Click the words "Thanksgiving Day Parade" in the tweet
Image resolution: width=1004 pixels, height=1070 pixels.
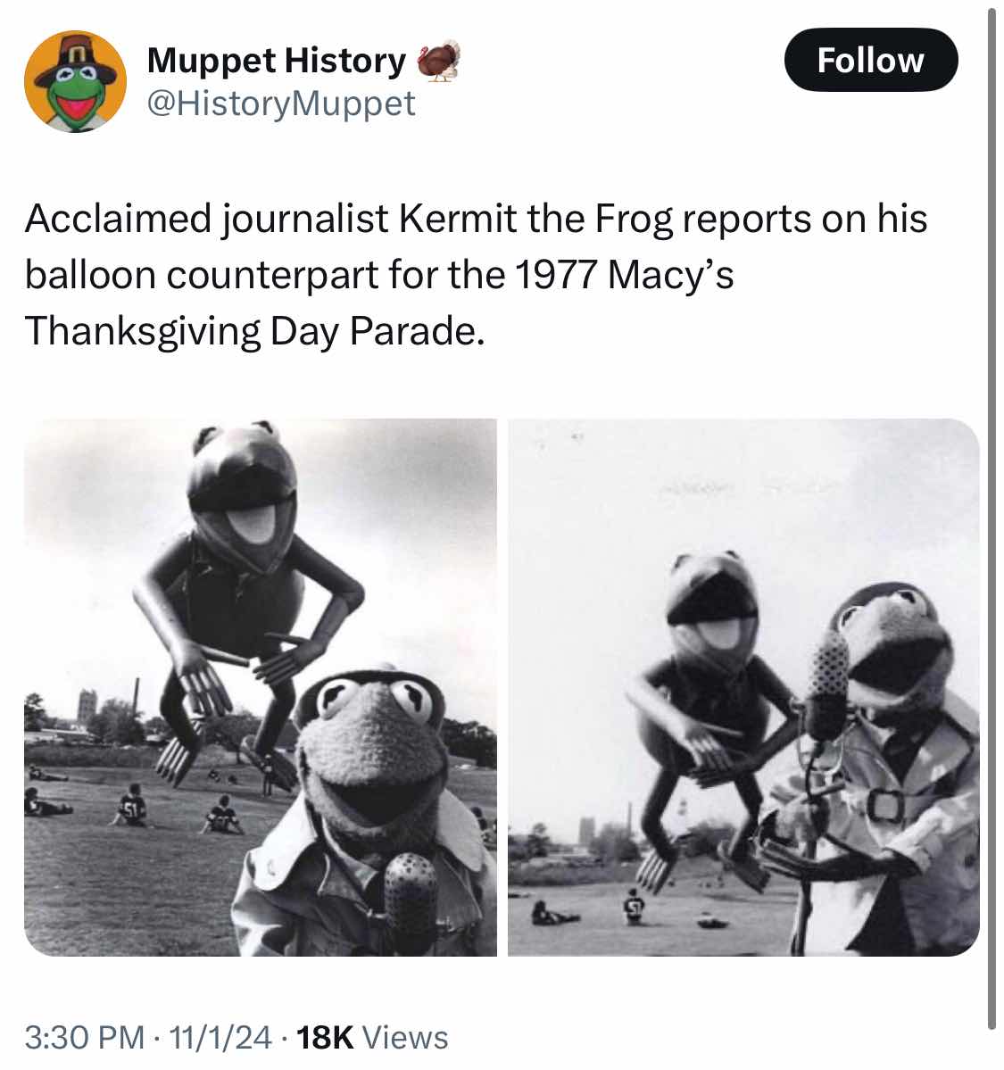253,331
